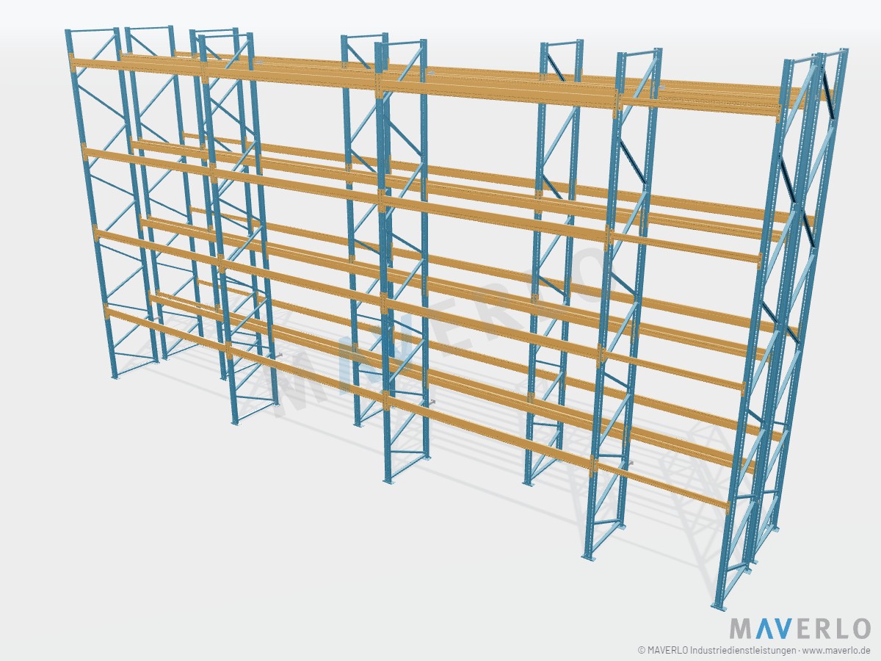
Task: Click the MAVERLO logo in the corner
Action: (800, 629)
